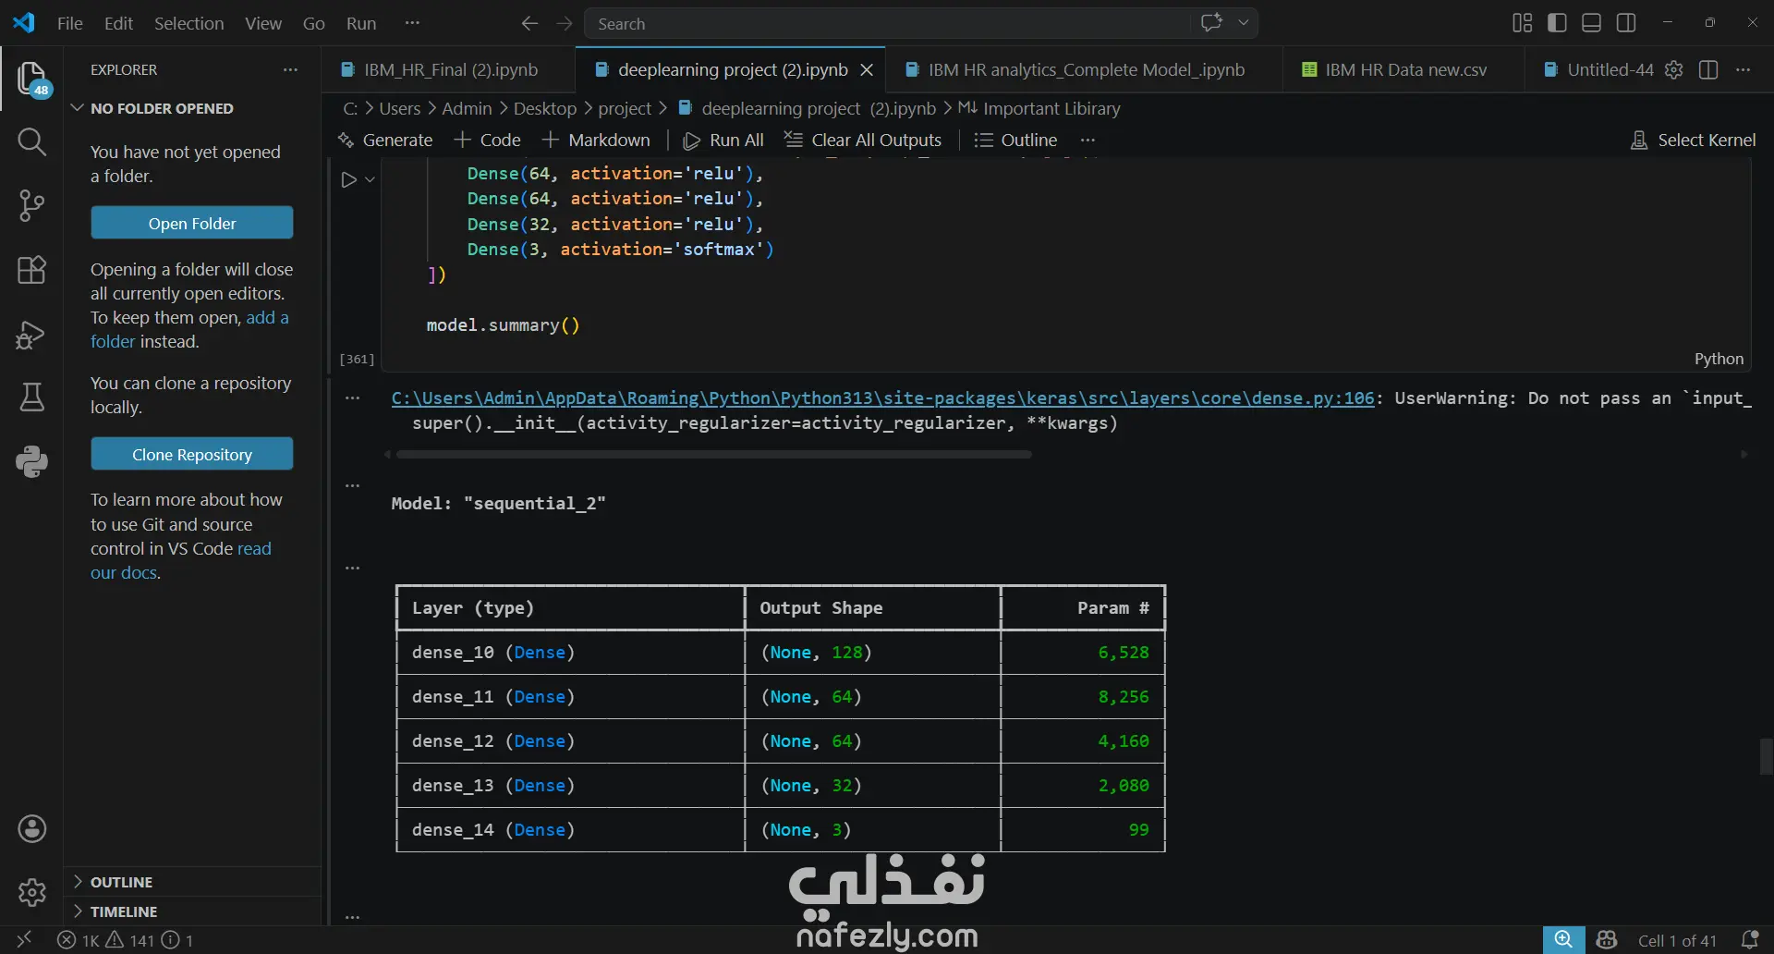This screenshot has height=954, width=1774.
Task: Go back with the left arrow
Action: 529,23
